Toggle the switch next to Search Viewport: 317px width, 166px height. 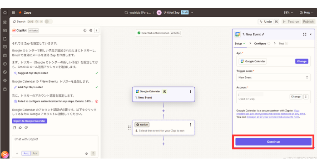tap(48, 21)
